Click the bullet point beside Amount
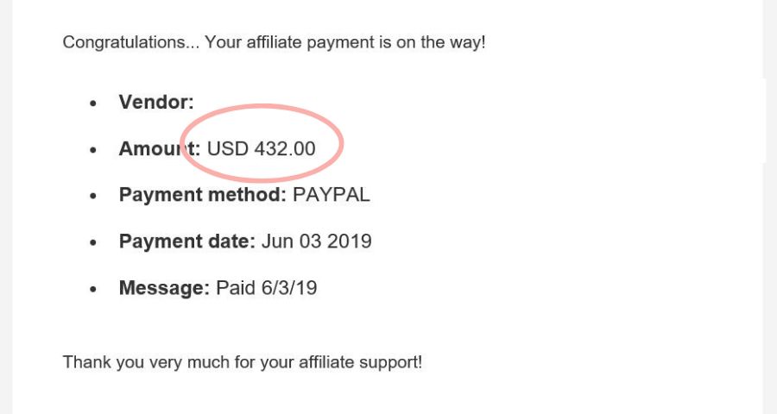 [x=93, y=149]
